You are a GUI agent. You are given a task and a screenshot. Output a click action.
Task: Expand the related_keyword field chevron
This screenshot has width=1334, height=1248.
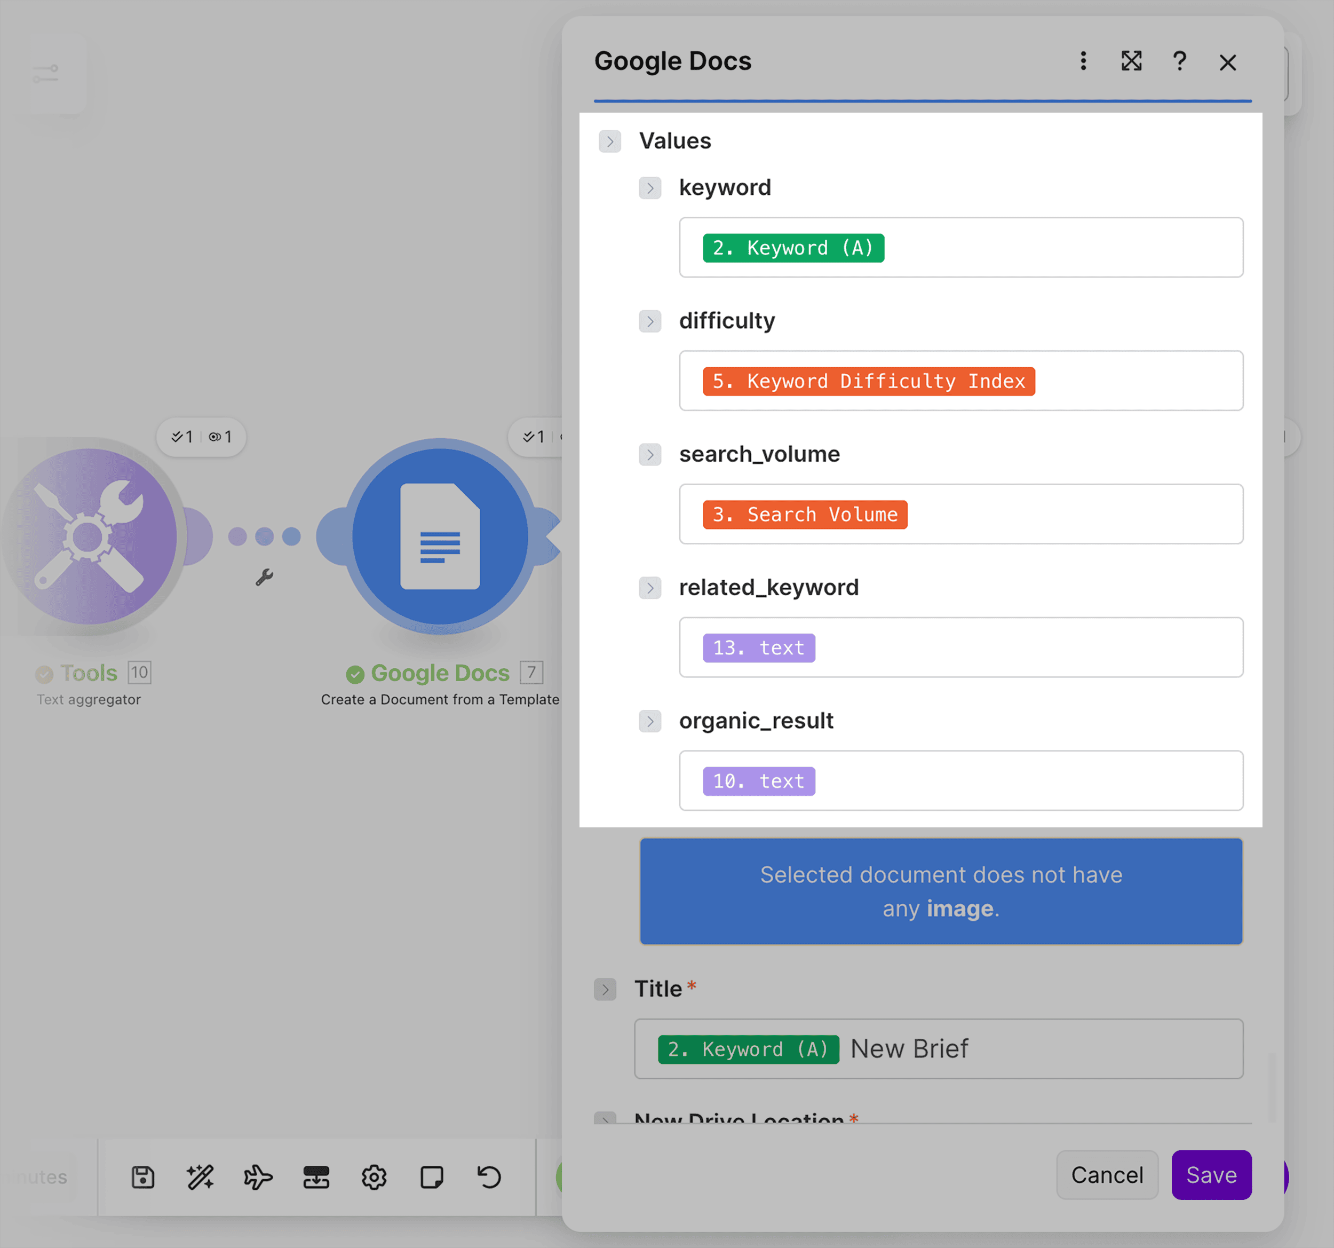649,588
